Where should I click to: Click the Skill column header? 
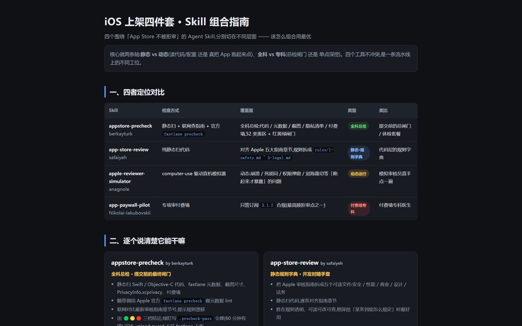pos(113,110)
